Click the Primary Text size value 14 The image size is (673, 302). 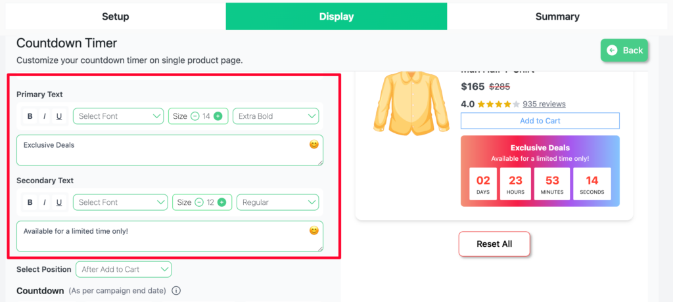coord(206,116)
